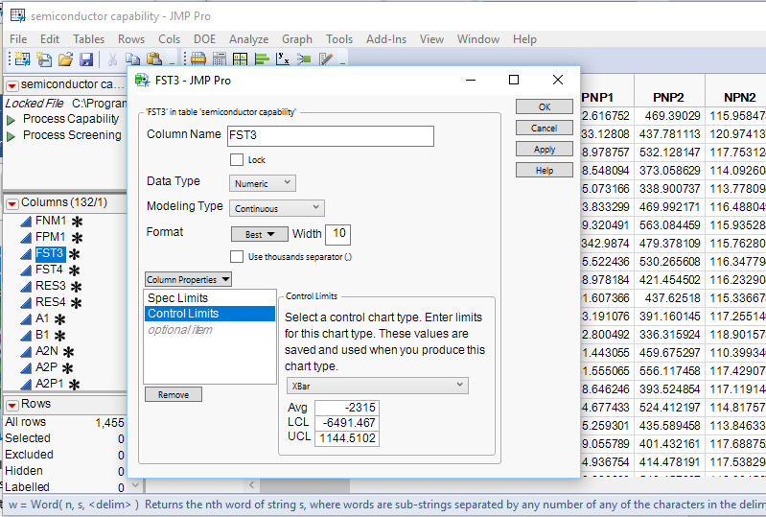Select Spec Limits in properties list

pyautogui.click(x=210, y=298)
